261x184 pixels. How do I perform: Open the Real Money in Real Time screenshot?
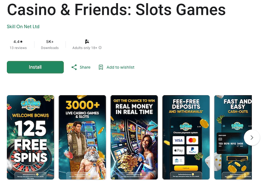(x=134, y=137)
